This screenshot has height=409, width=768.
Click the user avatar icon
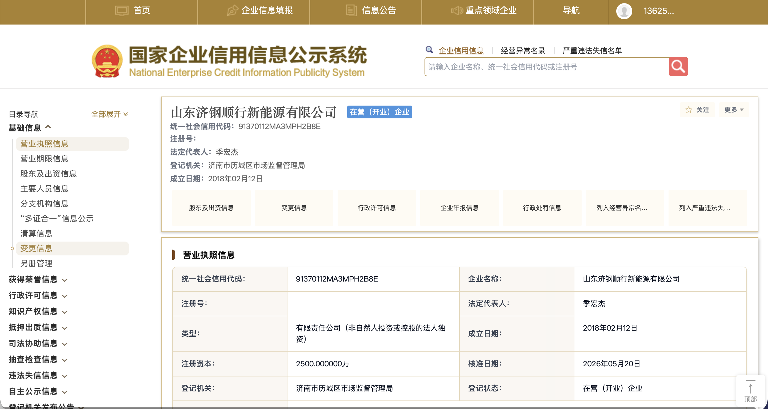click(624, 11)
